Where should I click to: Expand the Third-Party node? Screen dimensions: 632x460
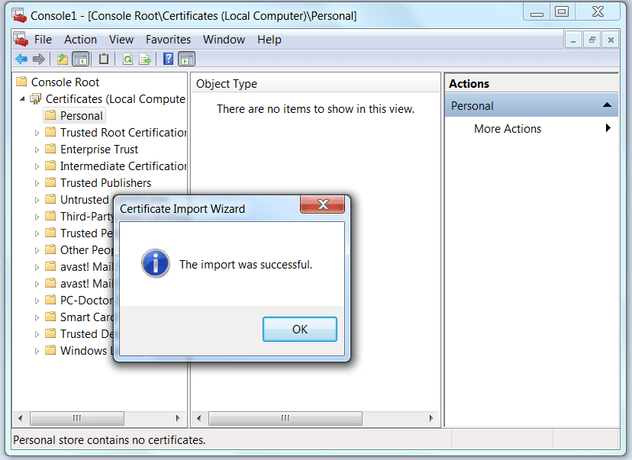tap(37, 217)
